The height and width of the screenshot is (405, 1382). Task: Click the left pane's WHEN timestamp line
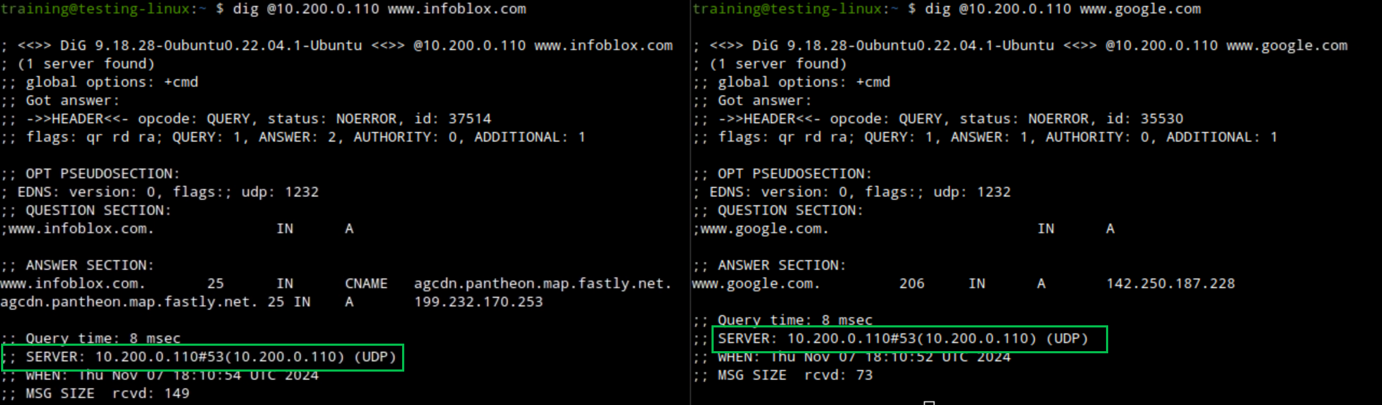pos(171,375)
